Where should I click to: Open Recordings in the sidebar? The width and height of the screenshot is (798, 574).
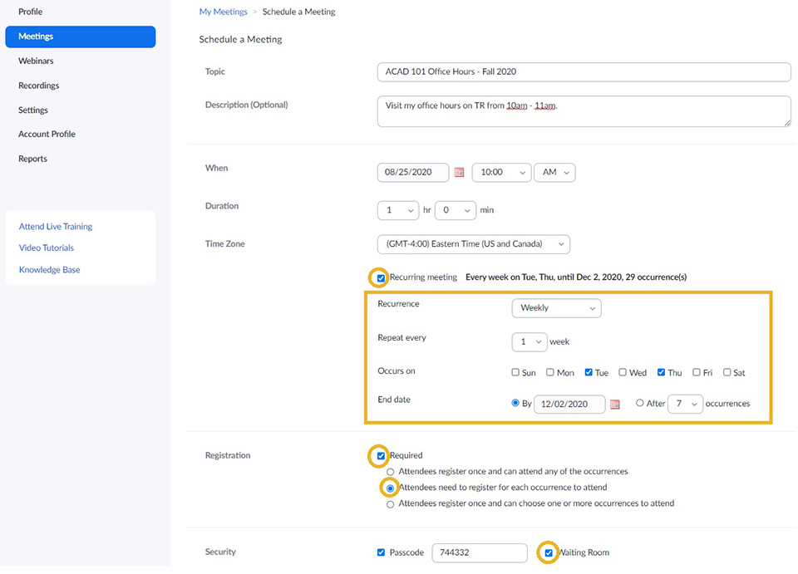[39, 86]
